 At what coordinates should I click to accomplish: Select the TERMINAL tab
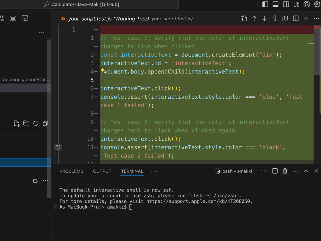click(x=132, y=171)
